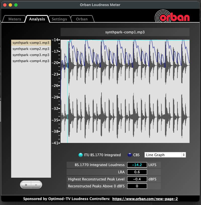Click the Analysis tab

click(x=37, y=19)
